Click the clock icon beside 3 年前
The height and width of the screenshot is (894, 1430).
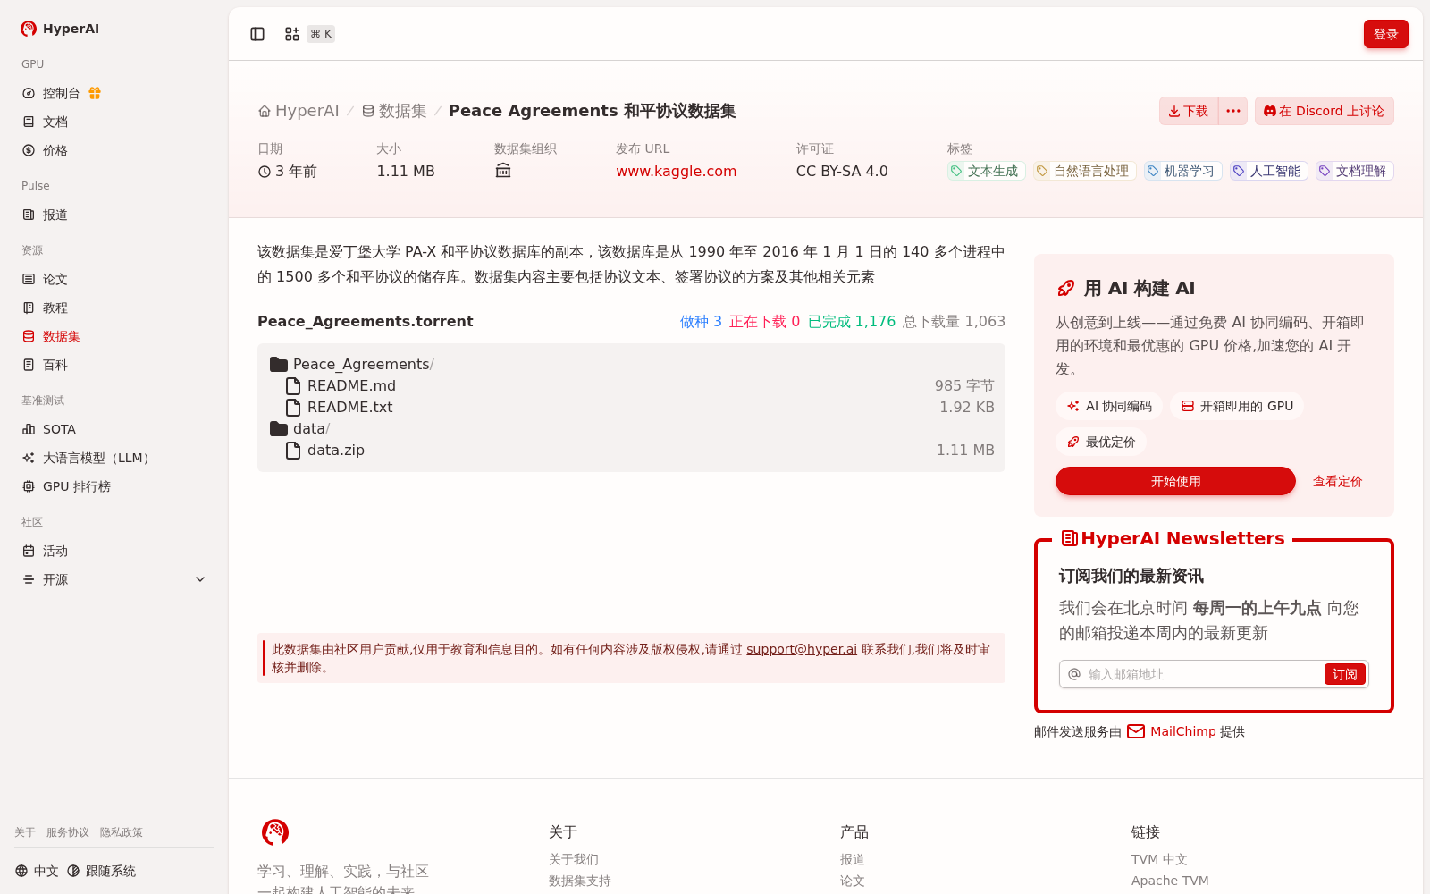(x=265, y=172)
